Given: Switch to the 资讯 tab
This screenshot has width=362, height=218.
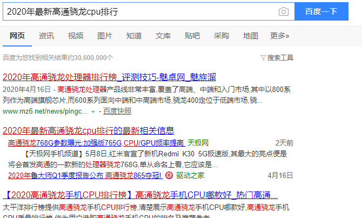Looking at the screenshot, I should tap(46, 36).
